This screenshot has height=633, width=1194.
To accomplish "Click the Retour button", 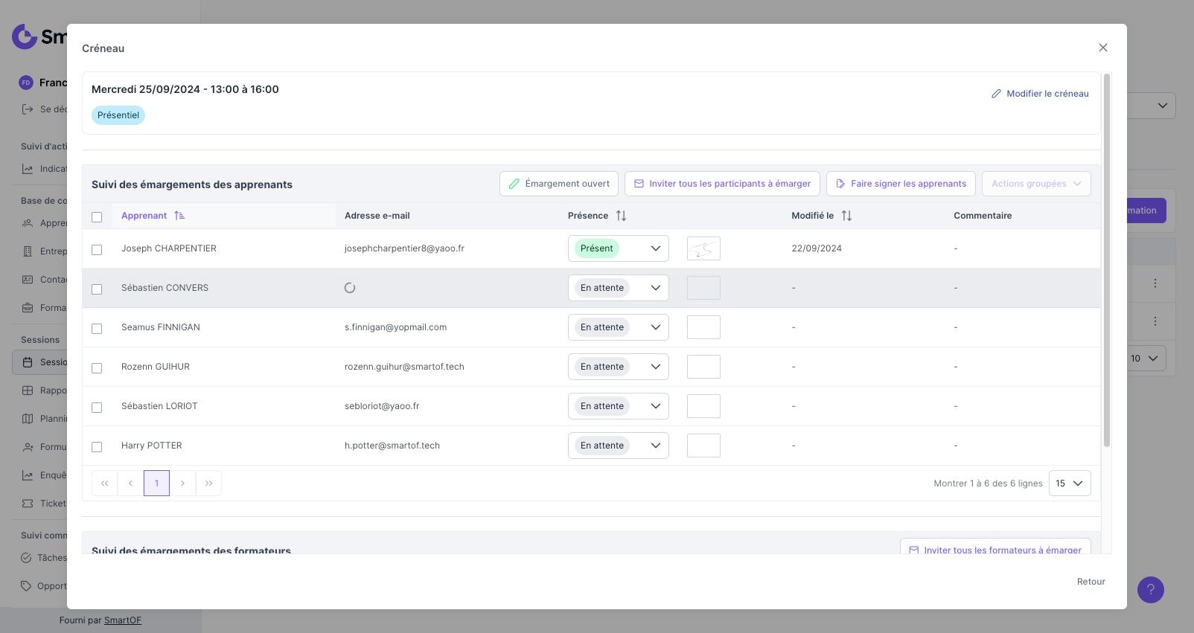I will (1091, 582).
